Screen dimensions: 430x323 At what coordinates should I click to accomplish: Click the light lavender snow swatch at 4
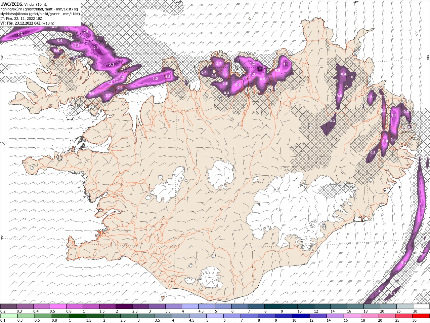pyautogui.click(x=190, y=307)
